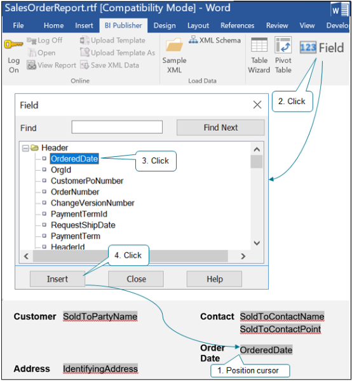352x381 pixels.
Task: Click the SoldToPartyName field in document
Action: pos(100,316)
